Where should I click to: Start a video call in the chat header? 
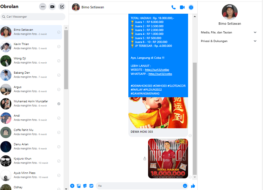click(x=182, y=7)
